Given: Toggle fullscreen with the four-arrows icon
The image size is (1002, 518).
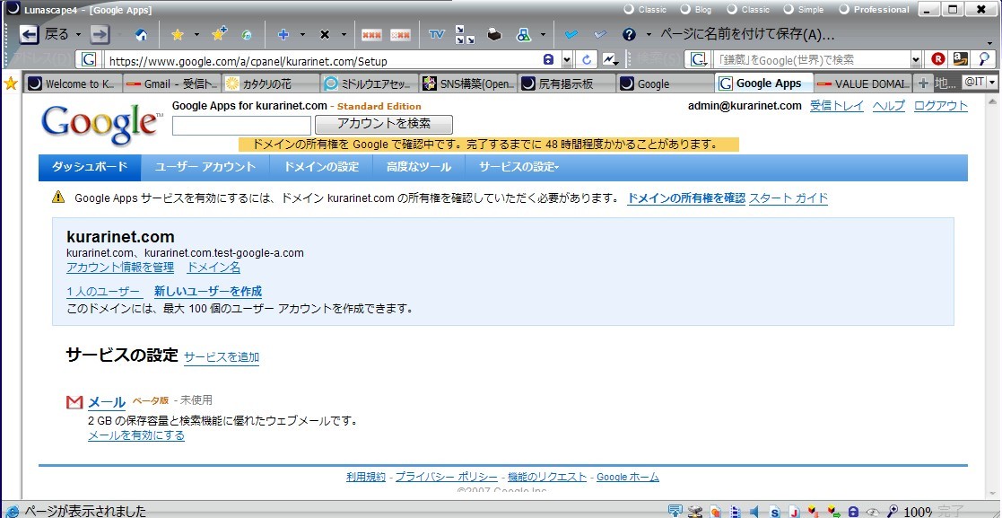Looking at the screenshot, I should [465, 34].
